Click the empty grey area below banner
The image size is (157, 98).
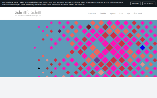pos(78,88)
